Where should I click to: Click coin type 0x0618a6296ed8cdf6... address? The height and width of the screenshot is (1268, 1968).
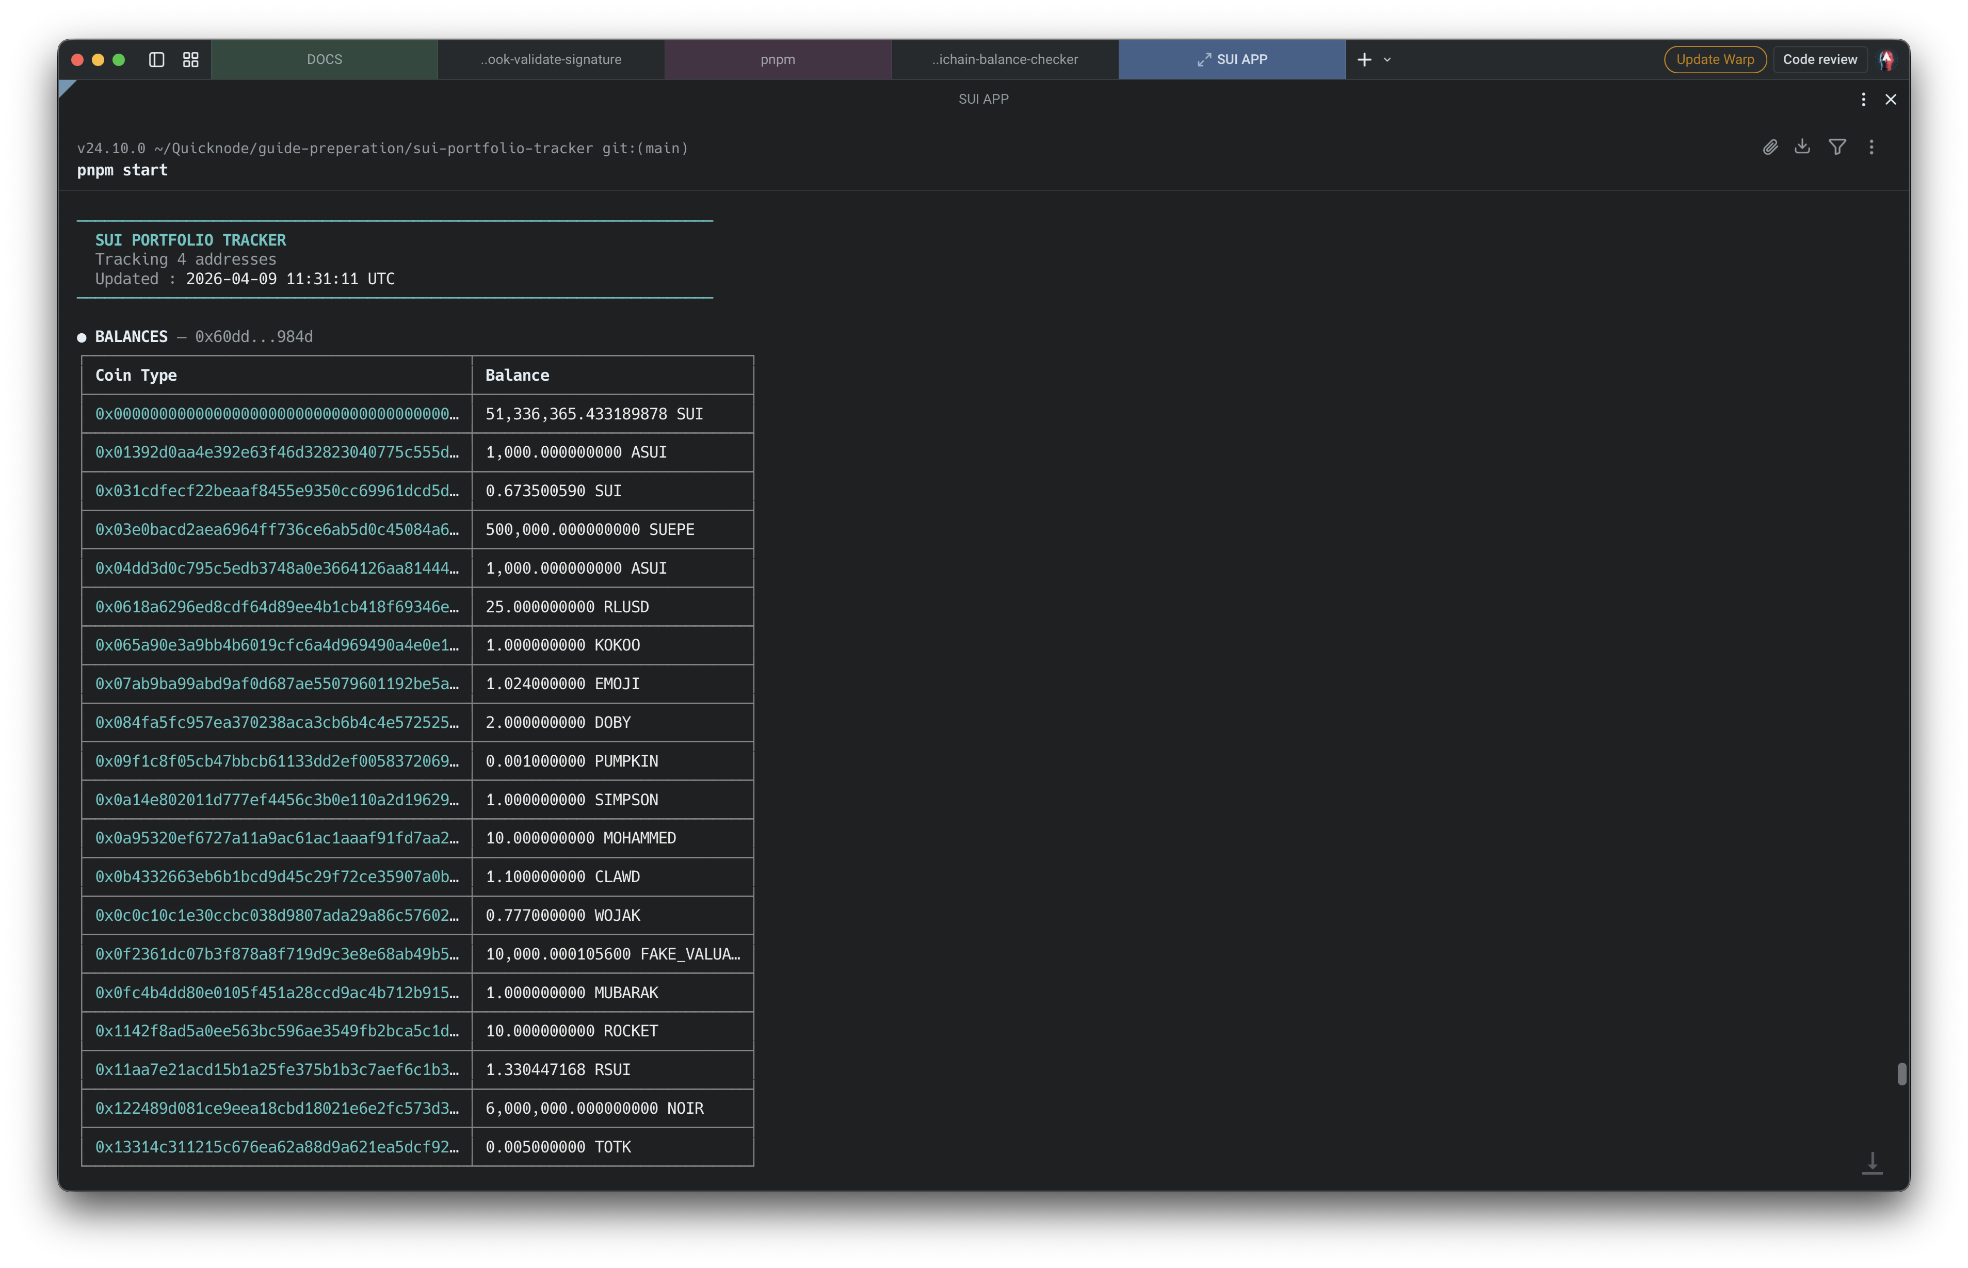(x=277, y=607)
